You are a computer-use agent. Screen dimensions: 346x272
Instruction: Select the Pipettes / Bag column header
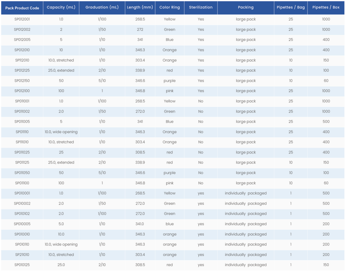pyautogui.click(x=290, y=7)
